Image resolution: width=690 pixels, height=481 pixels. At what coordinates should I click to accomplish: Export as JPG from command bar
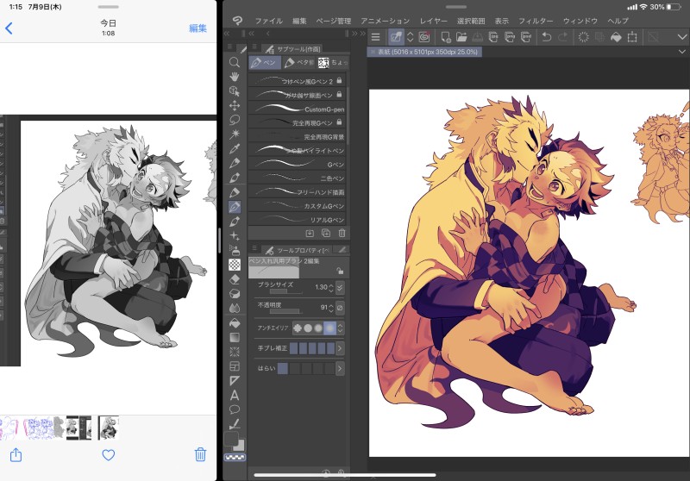pyautogui.click(x=493, y=37)
